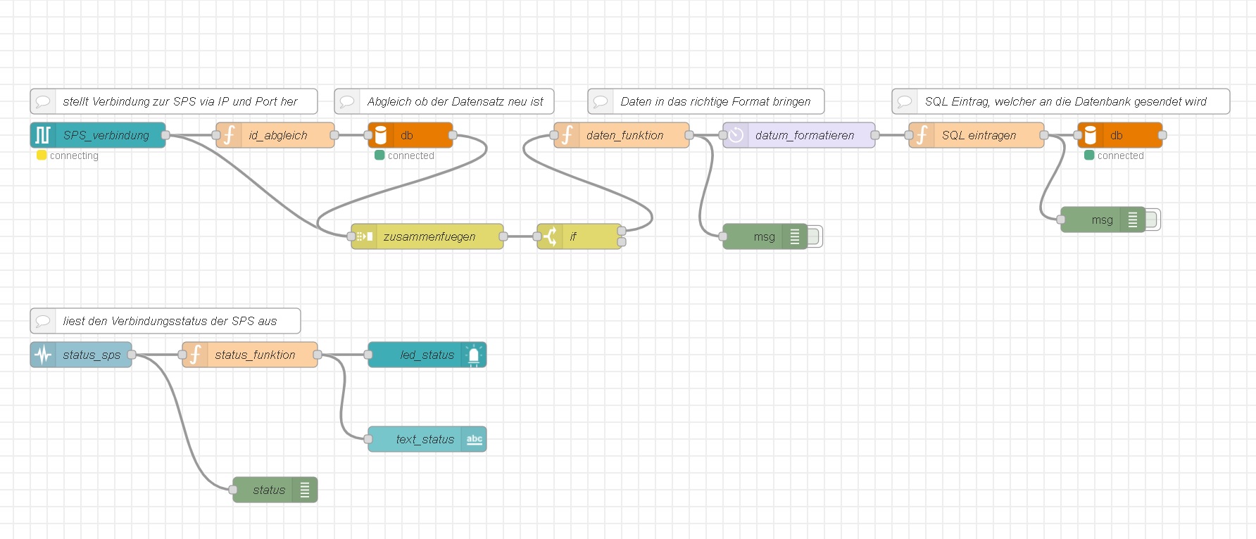This screenshot has width=1256, height=539.
Task: Click the pulse icon on status_sps node
Action: (x=43, y=355)
